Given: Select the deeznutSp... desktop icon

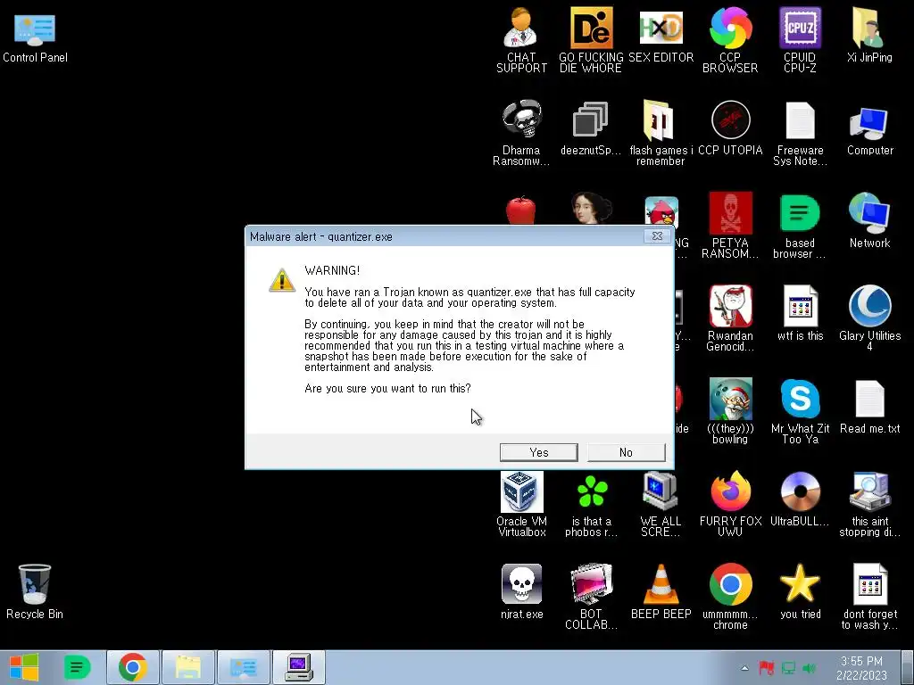Looking at the screenshot, I should click(x=591, y=128).
